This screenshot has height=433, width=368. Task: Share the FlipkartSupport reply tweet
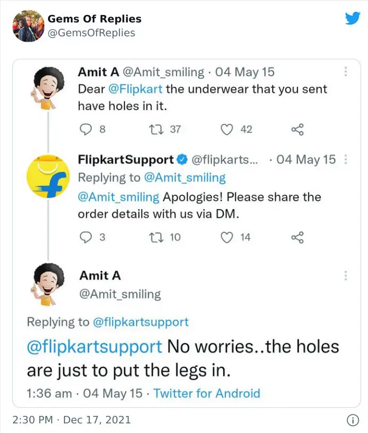[x=298, y=237]
